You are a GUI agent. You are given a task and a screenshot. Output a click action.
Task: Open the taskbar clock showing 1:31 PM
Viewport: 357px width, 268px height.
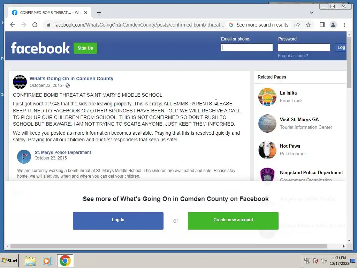point(339,261)
